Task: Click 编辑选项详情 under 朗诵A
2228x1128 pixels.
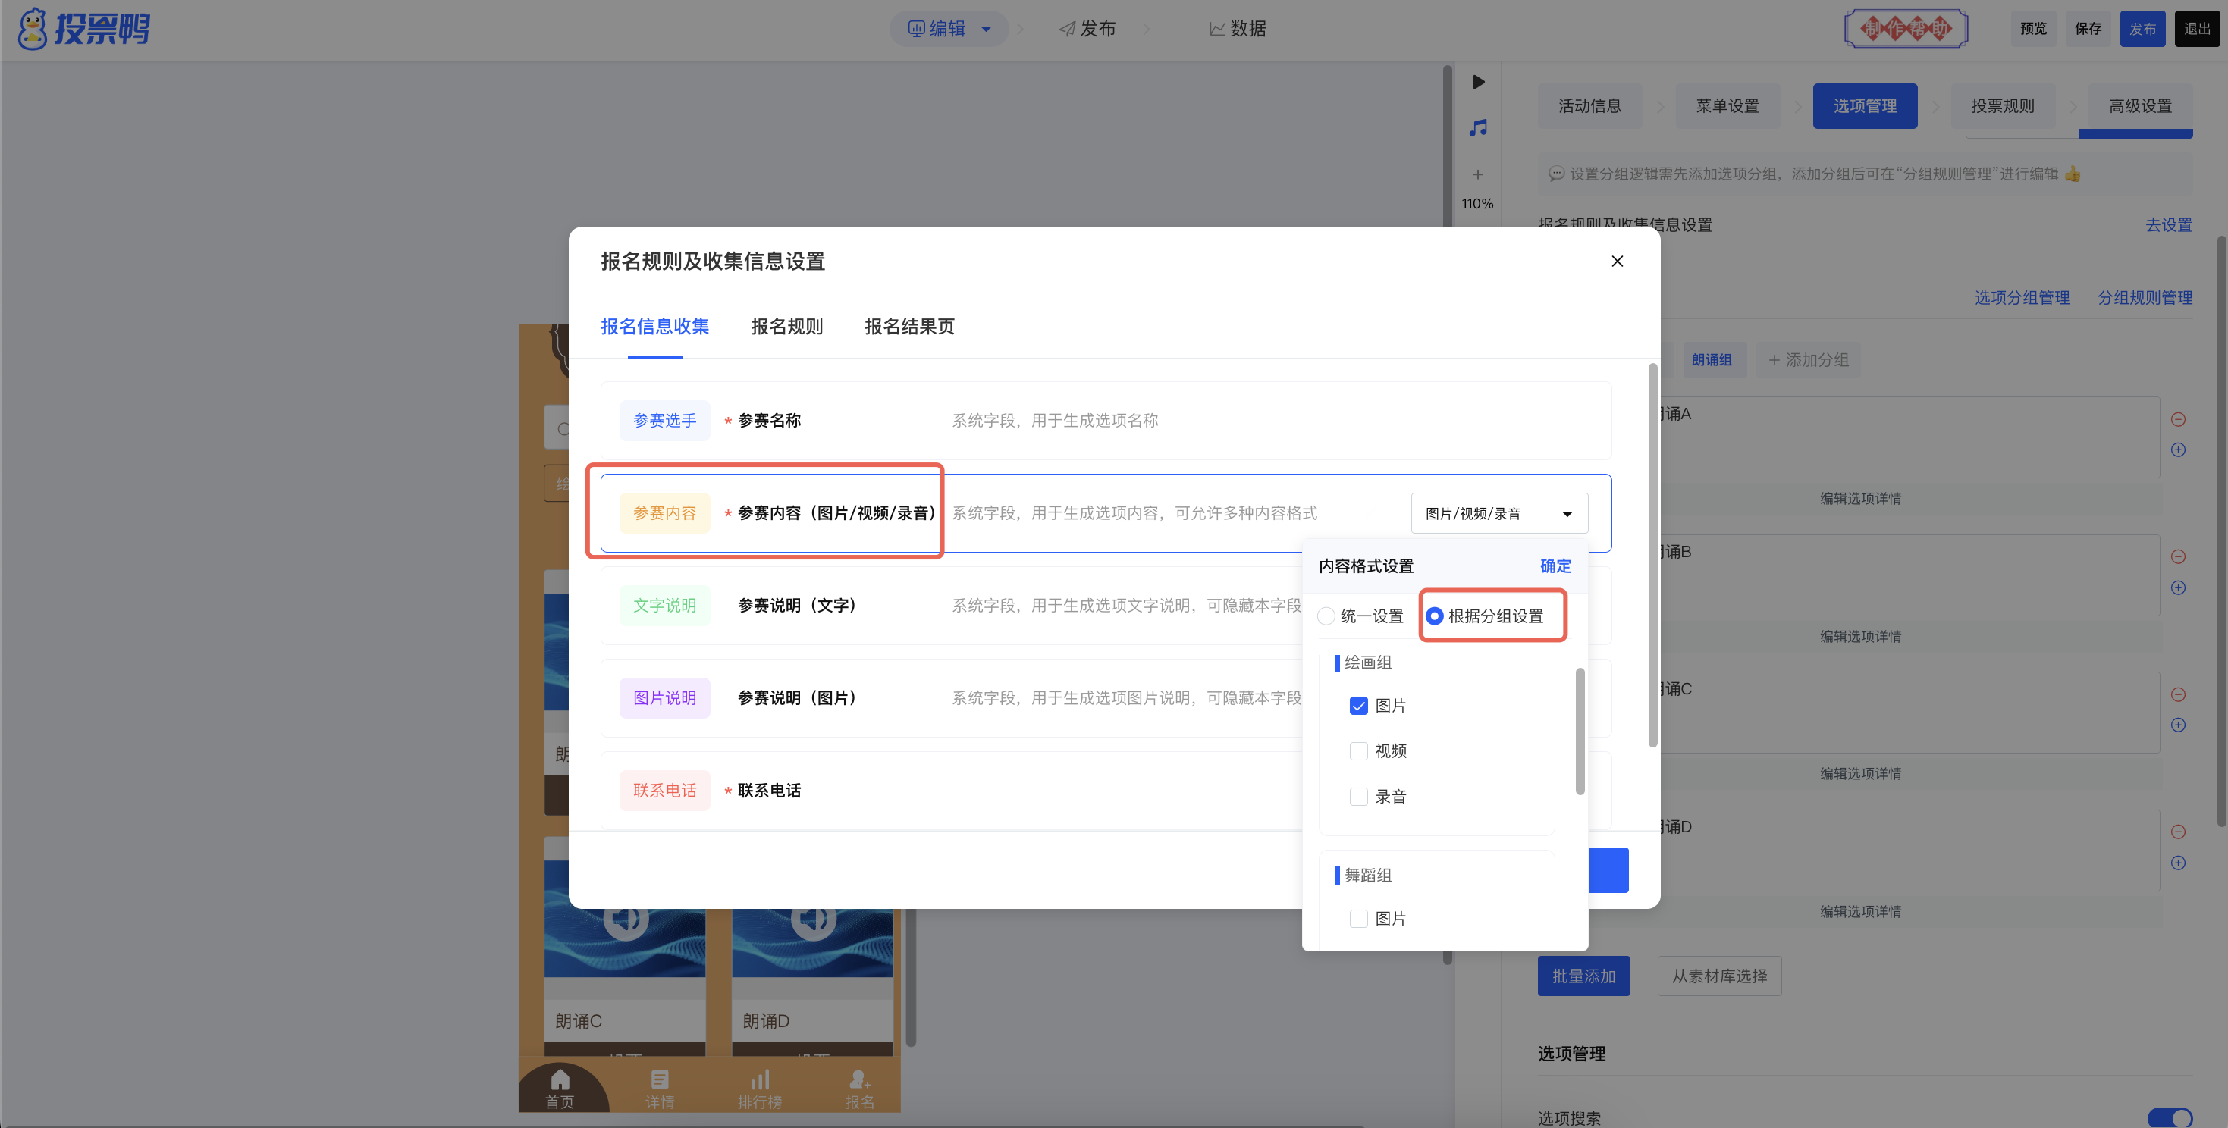Action: pyautogui.click(x=1859, y=499)
